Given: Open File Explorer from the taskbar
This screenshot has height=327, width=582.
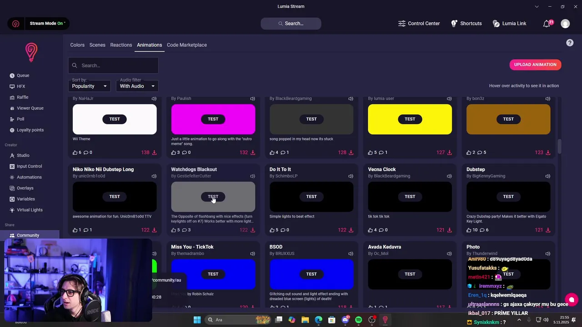Looking at the screenshot, I should pos(305,320).
